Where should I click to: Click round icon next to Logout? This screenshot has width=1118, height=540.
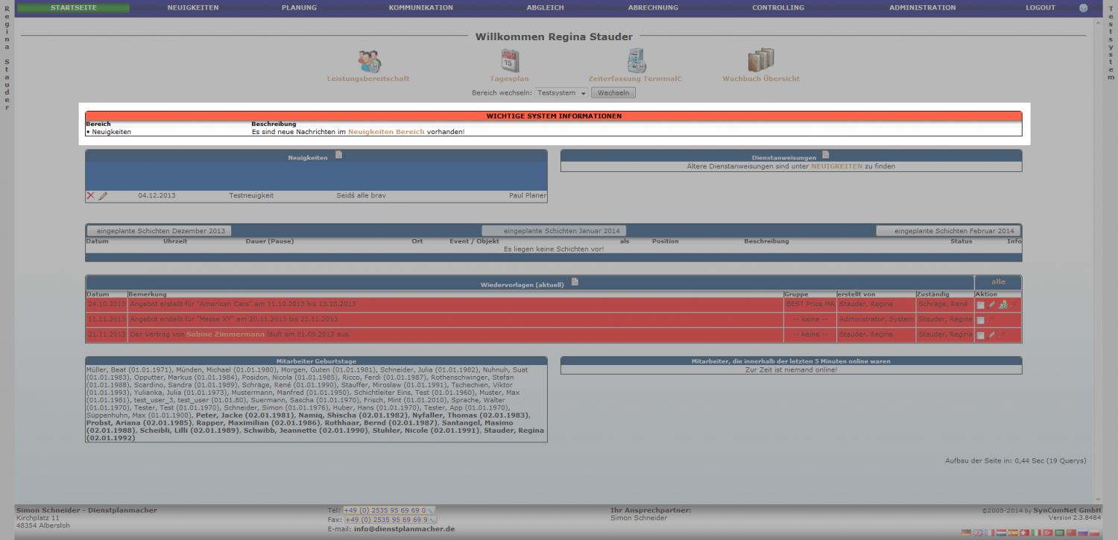point(1083,8)
